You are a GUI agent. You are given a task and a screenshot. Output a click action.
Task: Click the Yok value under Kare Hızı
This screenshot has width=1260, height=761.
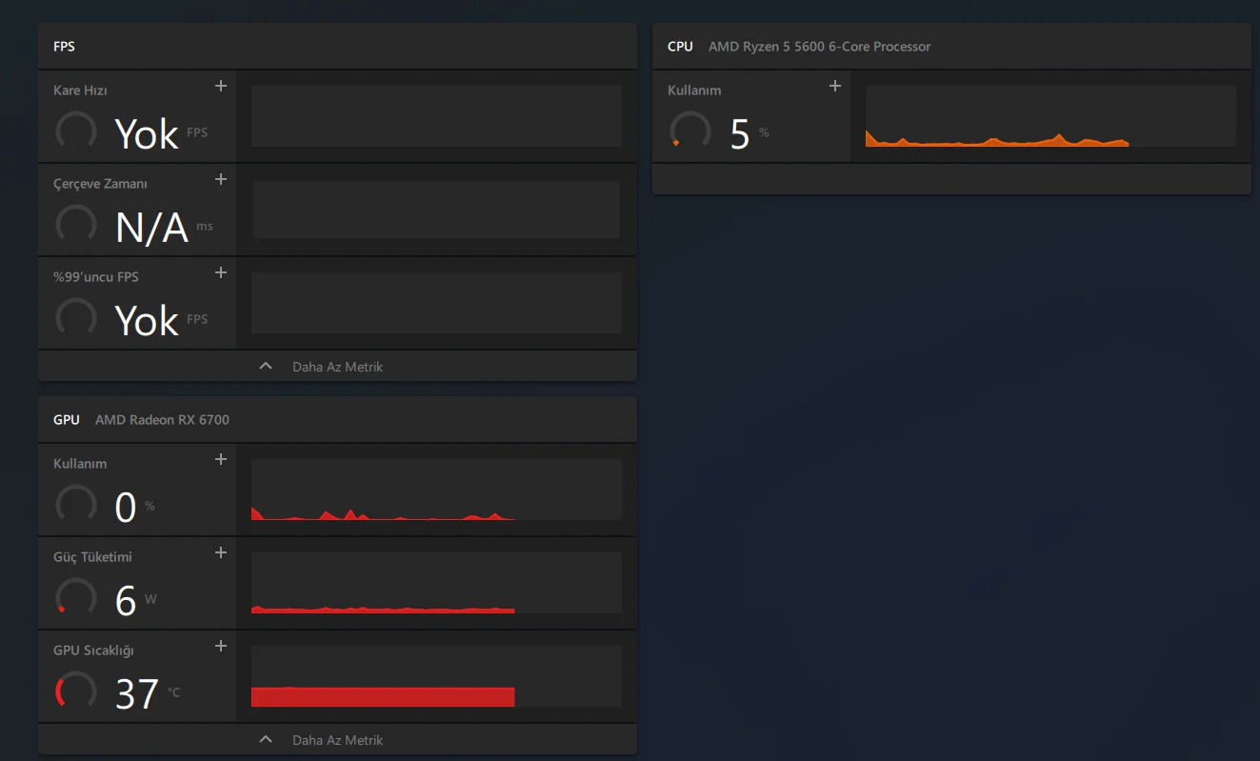[147, 134]
